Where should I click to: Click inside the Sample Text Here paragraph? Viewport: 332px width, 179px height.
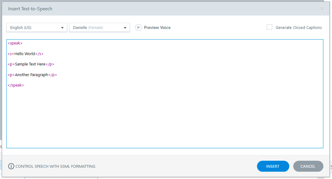[30, 64]
